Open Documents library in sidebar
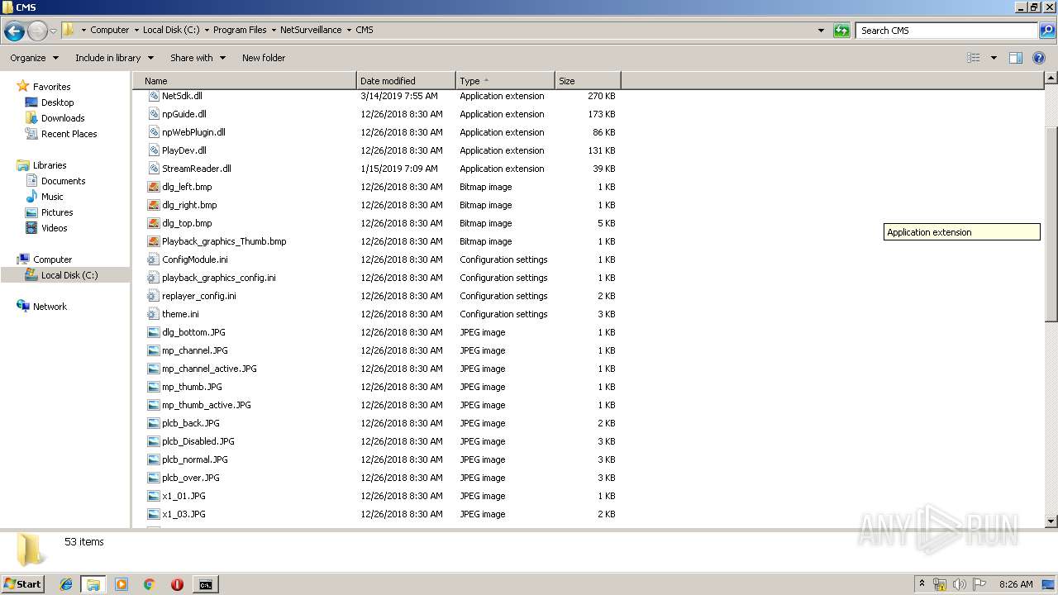This screenshot has width=1058, height=595. [63, 181]
